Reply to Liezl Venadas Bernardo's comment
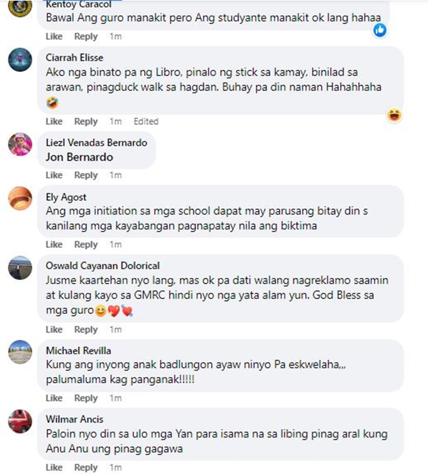Screen dimensions: 428x474 click(86, 175)
